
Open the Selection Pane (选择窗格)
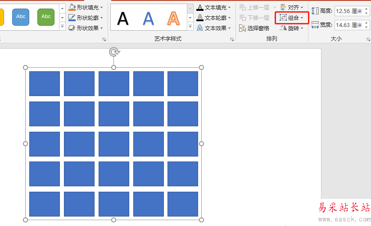click(254, 28)
